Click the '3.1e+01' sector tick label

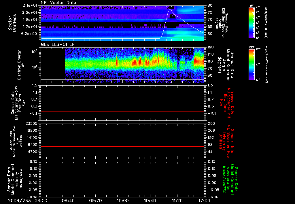(x=30, y=5)
